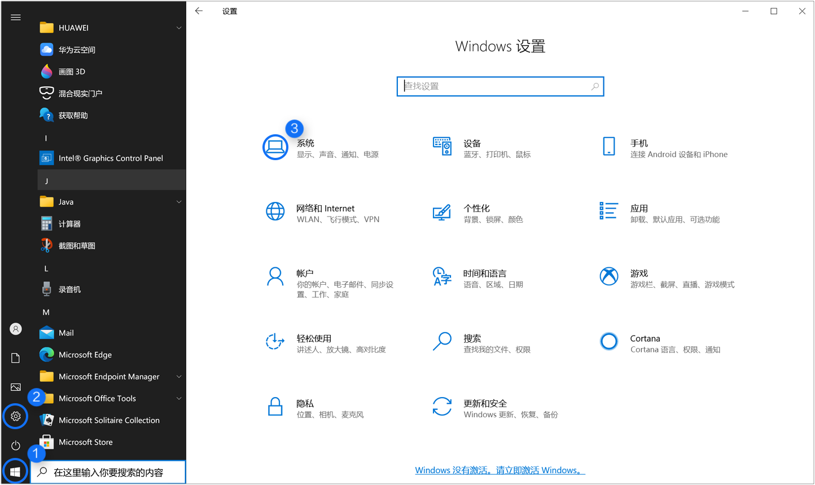
Task: Open the 设备 devices icon
Action: coord(442,147)
